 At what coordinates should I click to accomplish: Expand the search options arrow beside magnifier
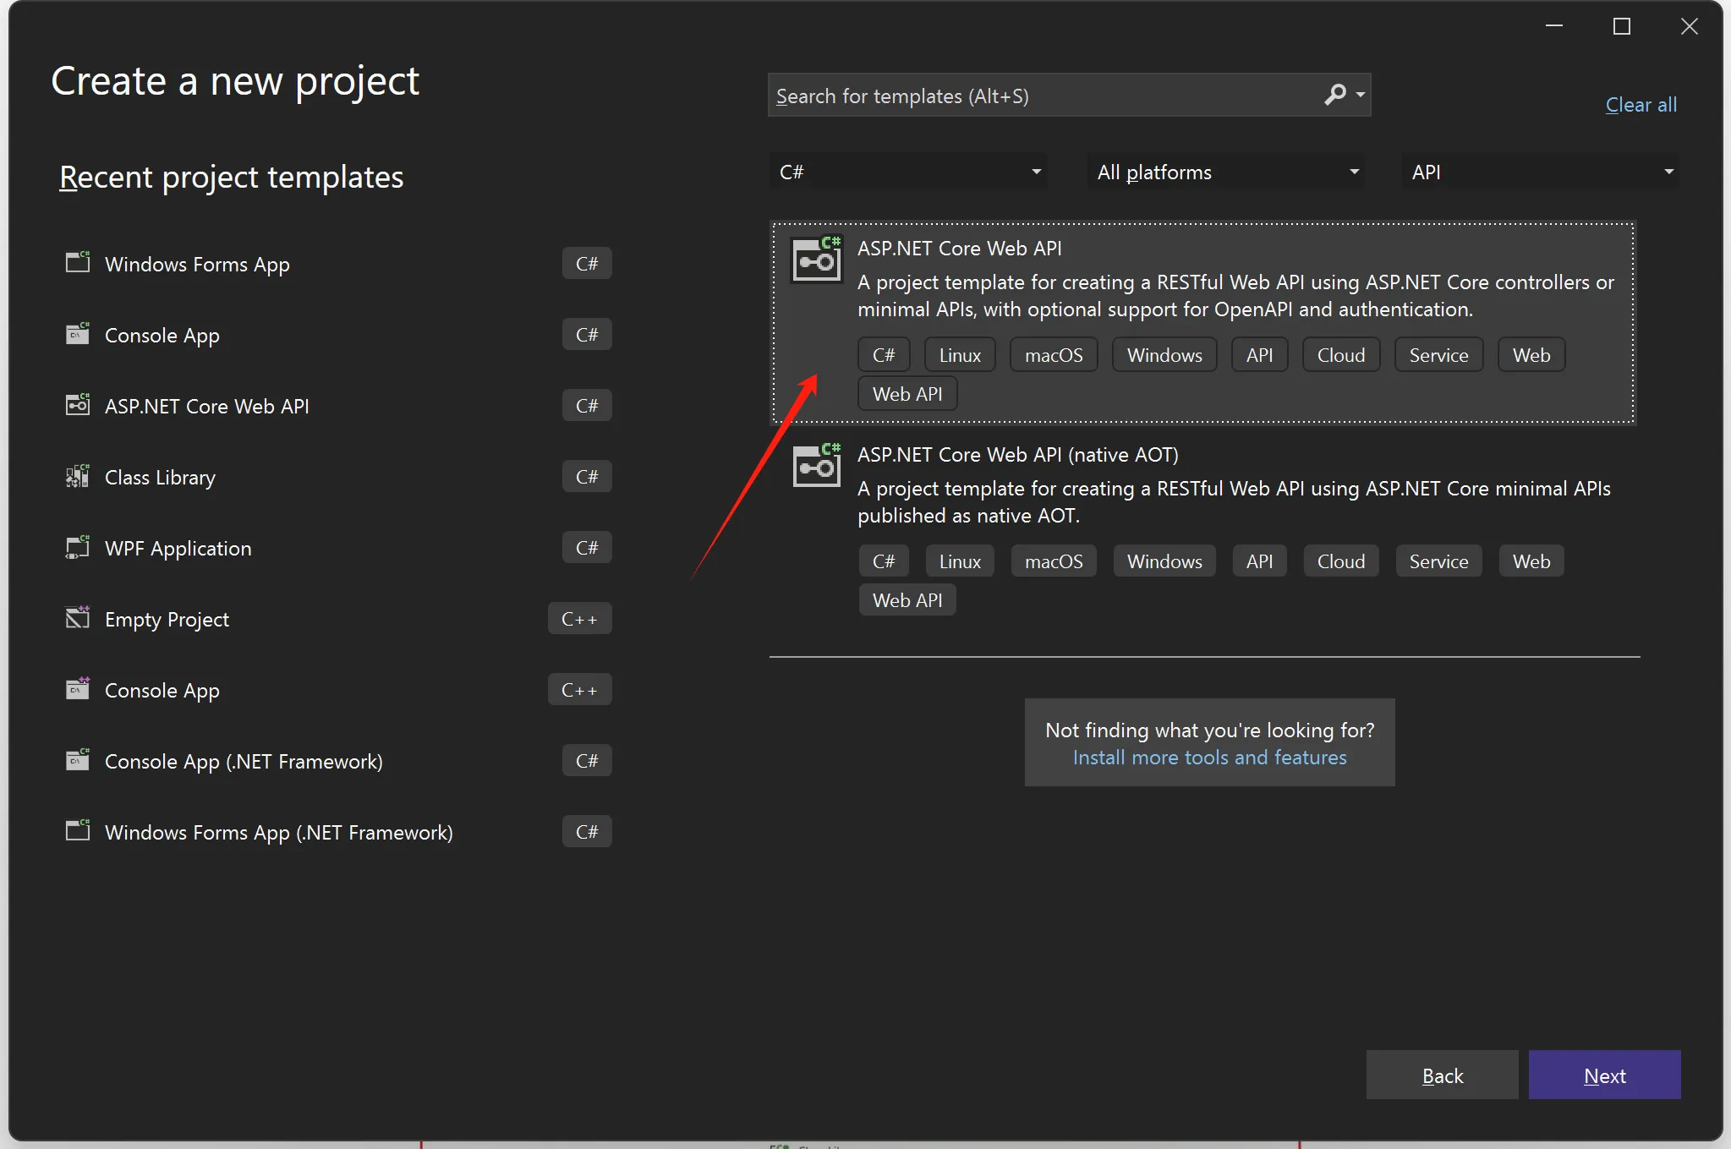click(x=1360, y=95)
